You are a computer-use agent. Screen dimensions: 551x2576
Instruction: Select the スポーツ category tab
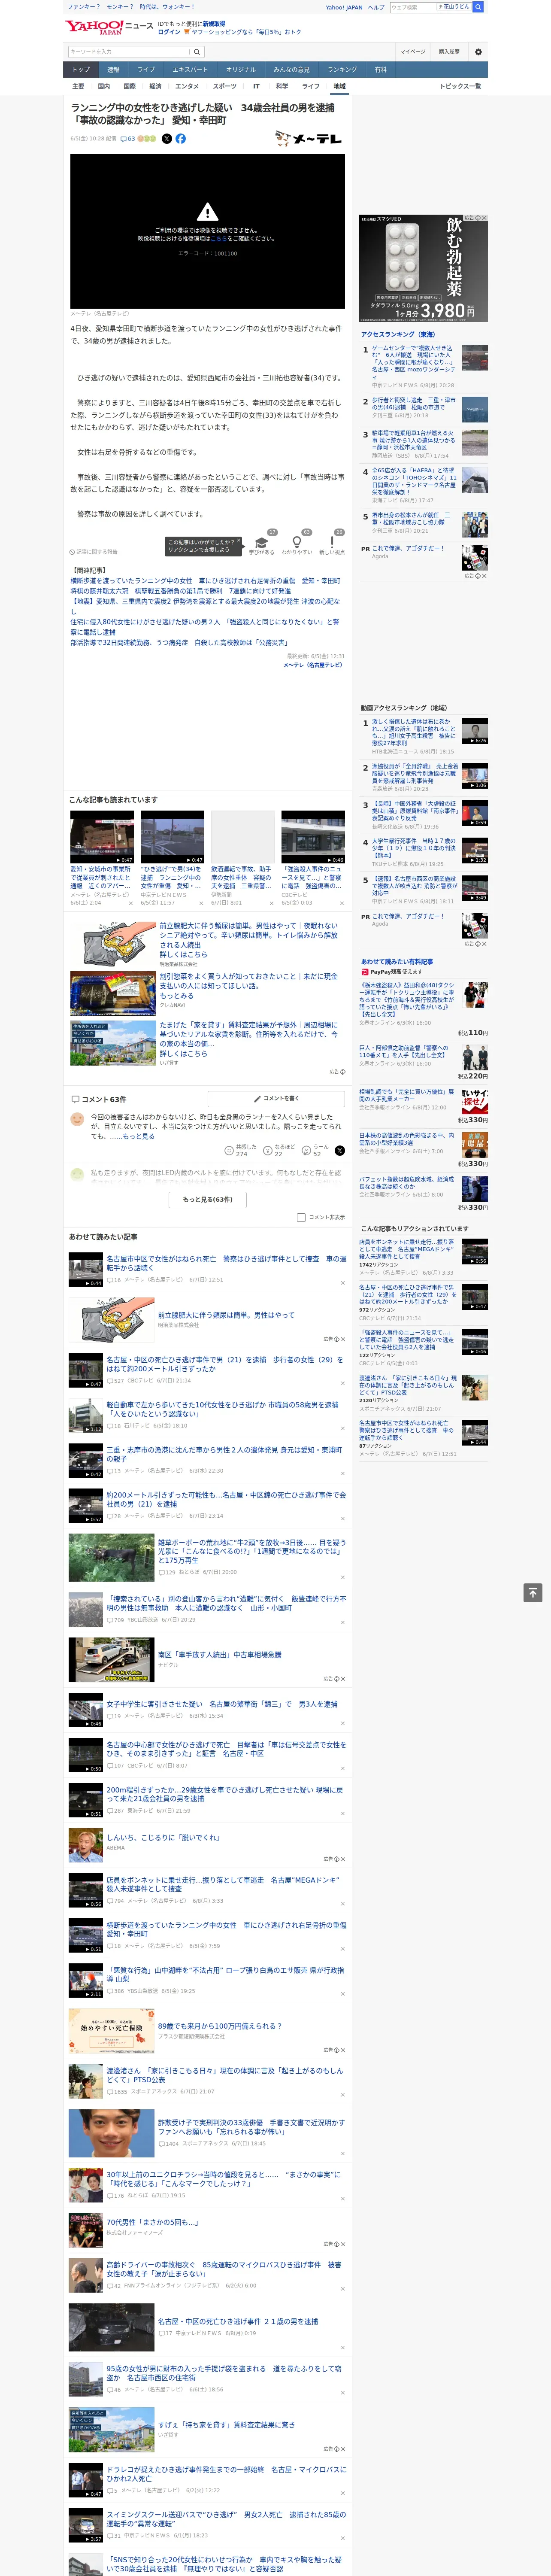tap(225, 86)
